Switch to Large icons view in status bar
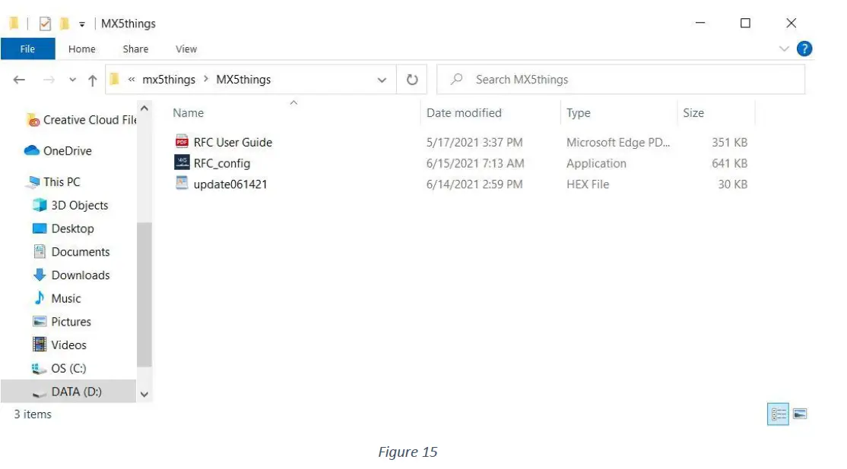 point(800,414)
